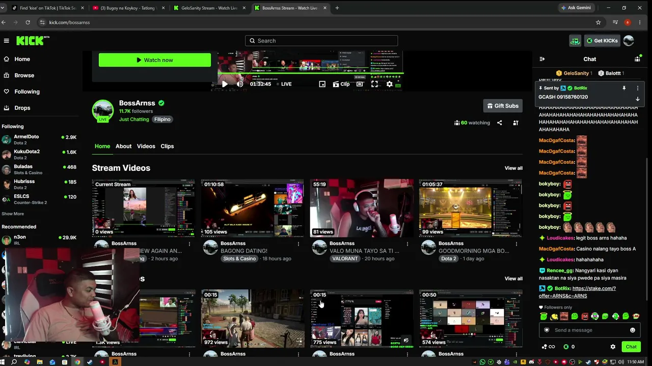Open player settings gear

coord(390,84)
